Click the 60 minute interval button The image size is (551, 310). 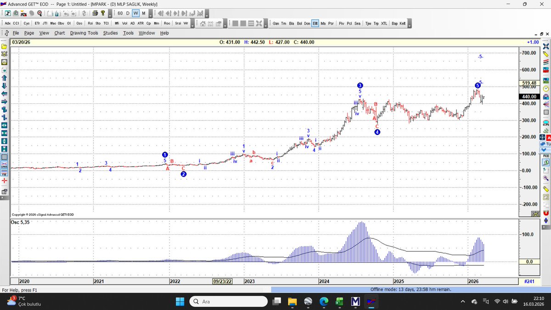point(120,13)
